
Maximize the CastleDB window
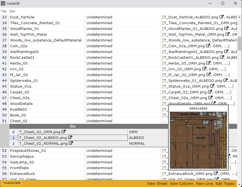[223, 3]
